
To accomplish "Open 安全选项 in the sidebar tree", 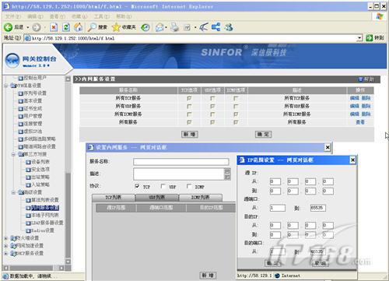I will click(40, 170).
